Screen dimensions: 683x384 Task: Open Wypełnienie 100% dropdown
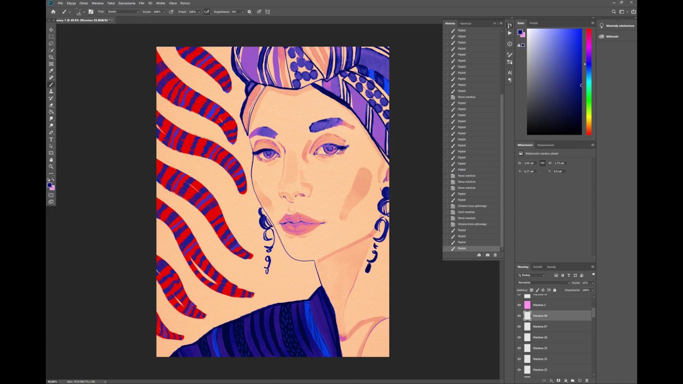point(592,290)
